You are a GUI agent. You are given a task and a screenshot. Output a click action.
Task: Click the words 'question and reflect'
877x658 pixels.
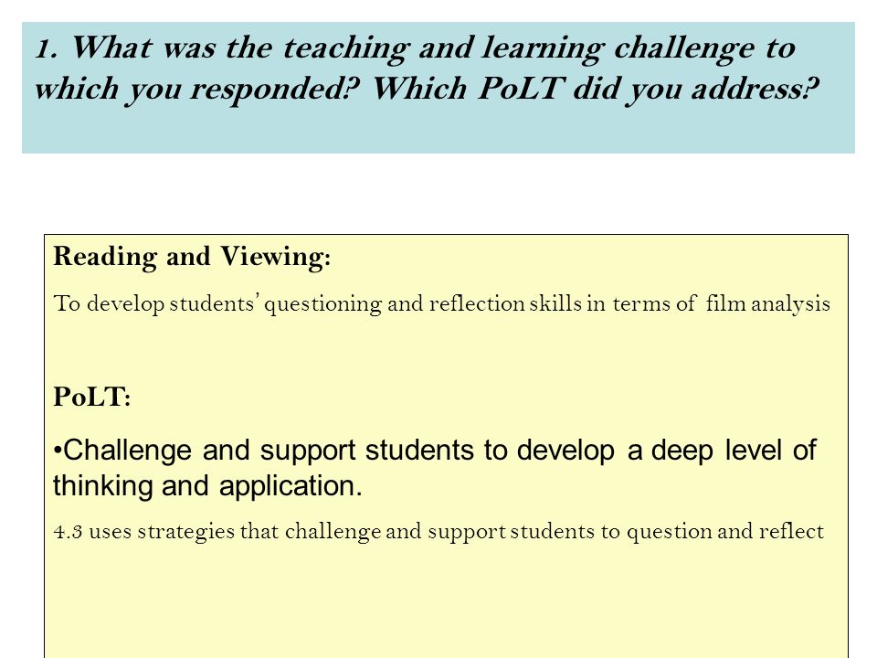coord(724,532)
